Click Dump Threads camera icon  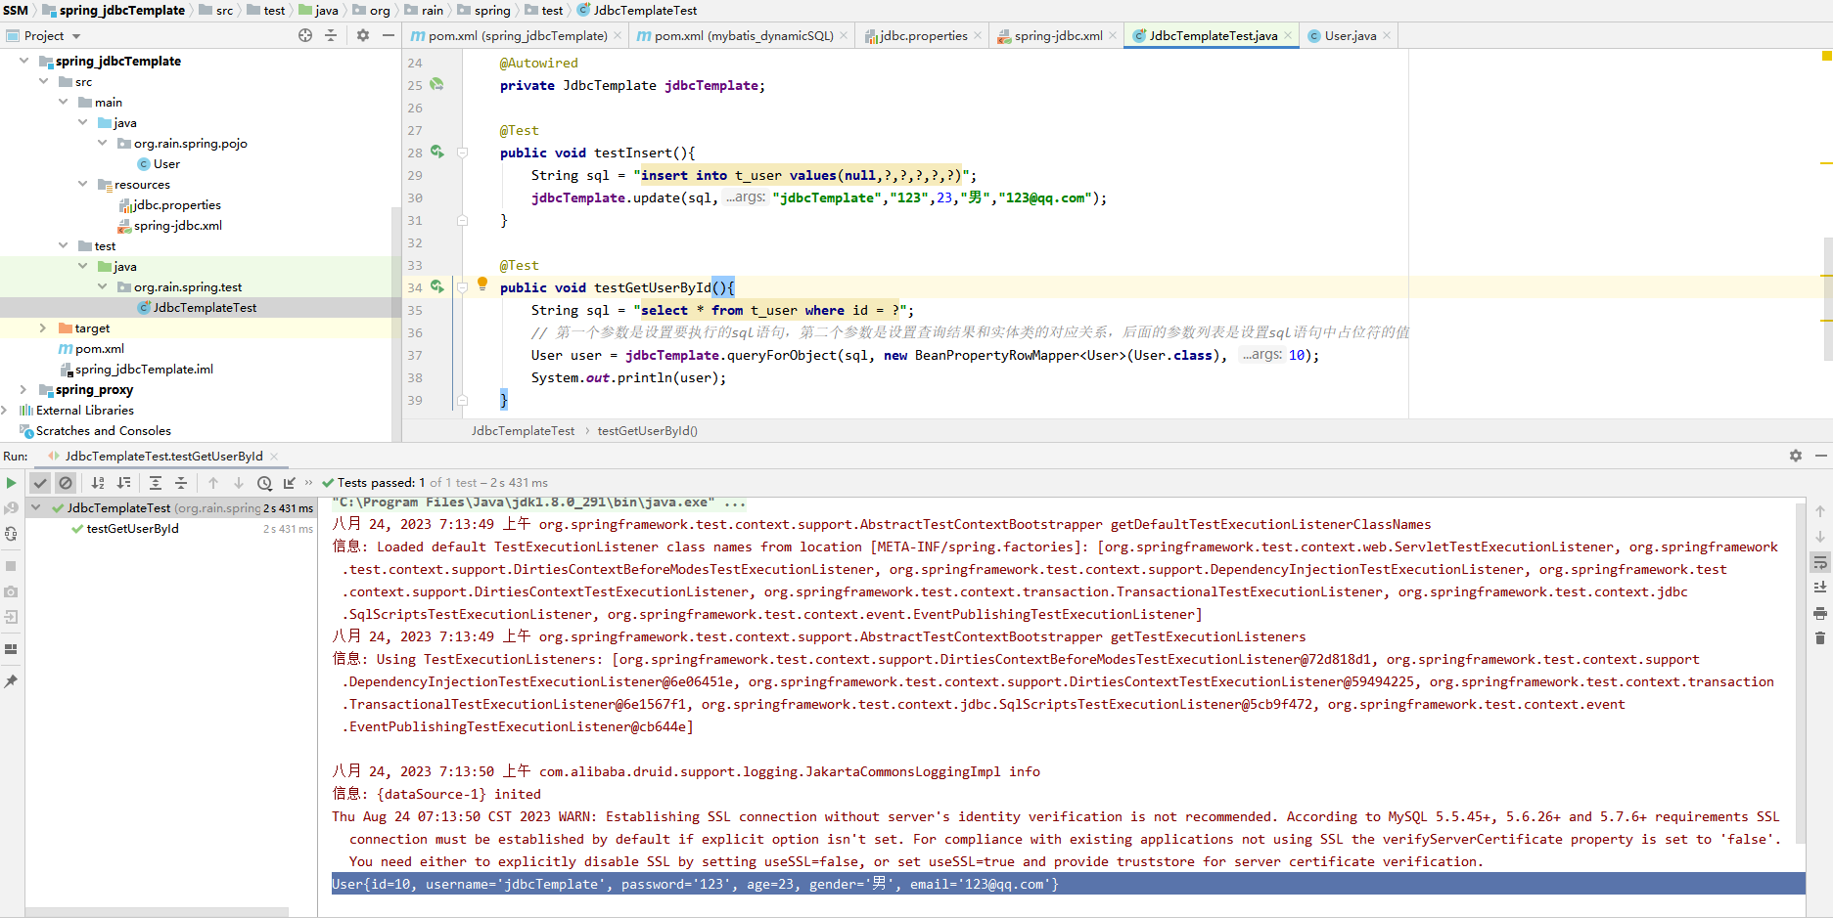(11, 591)
